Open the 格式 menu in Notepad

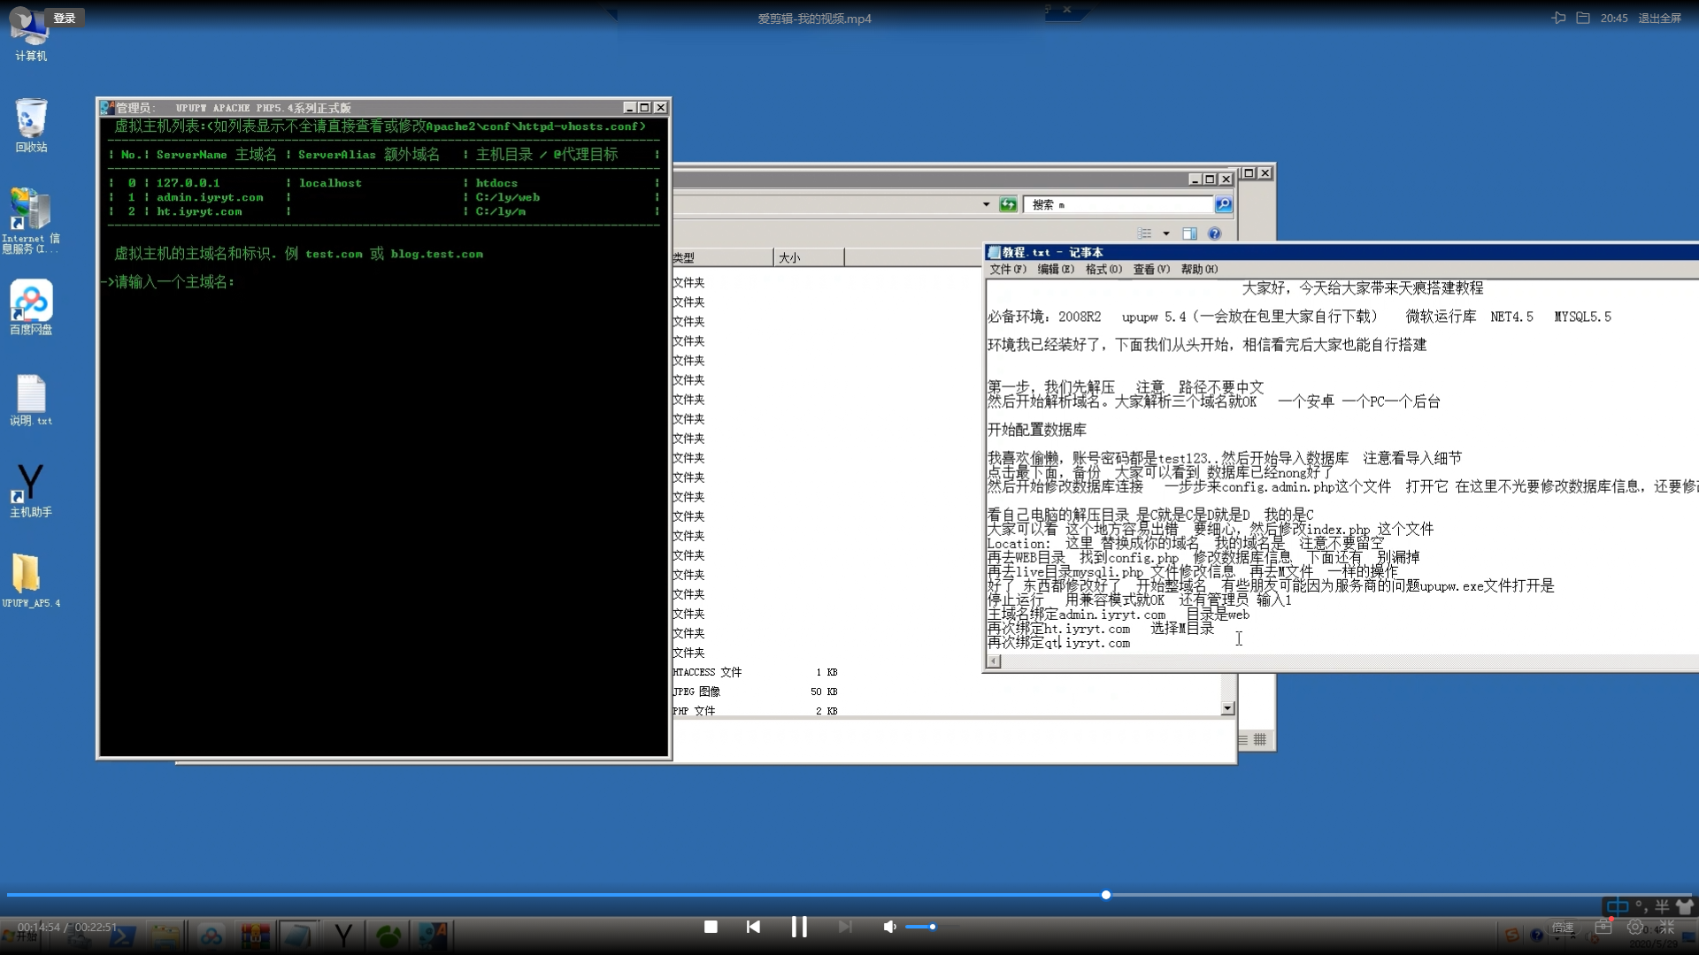pos(1103,270)
